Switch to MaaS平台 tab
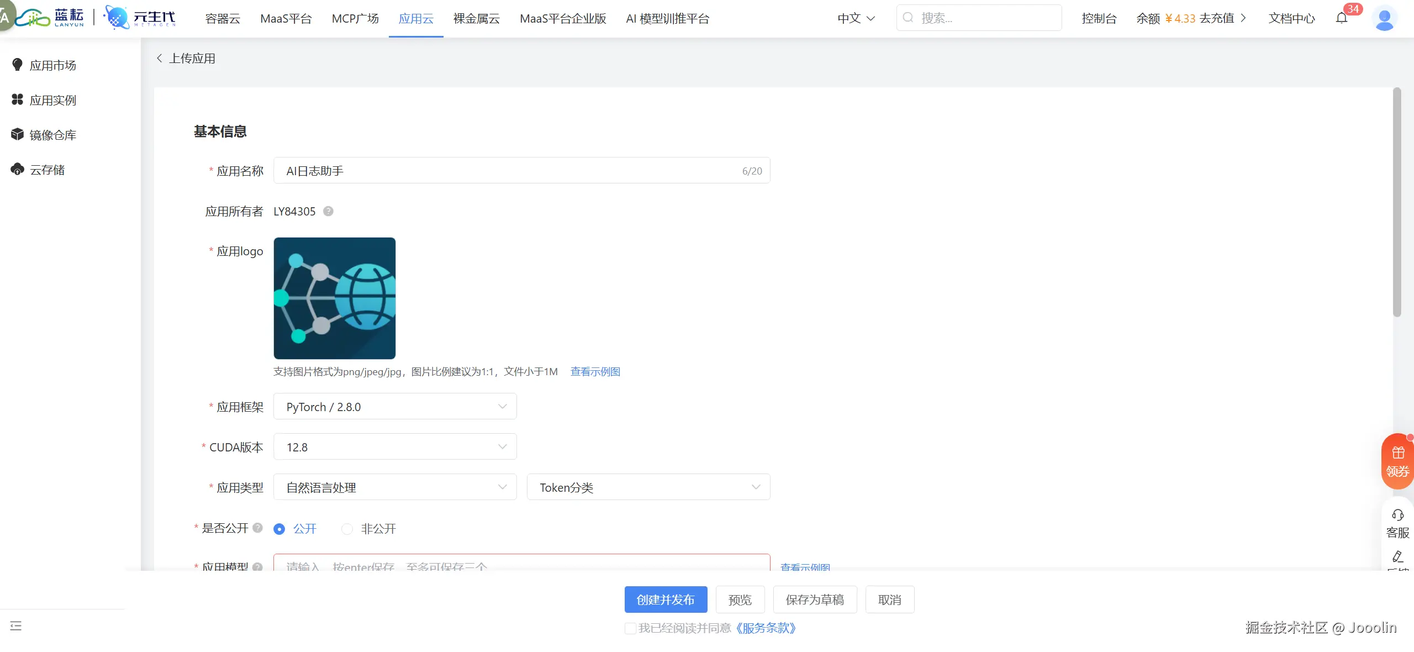 [286, 18]
